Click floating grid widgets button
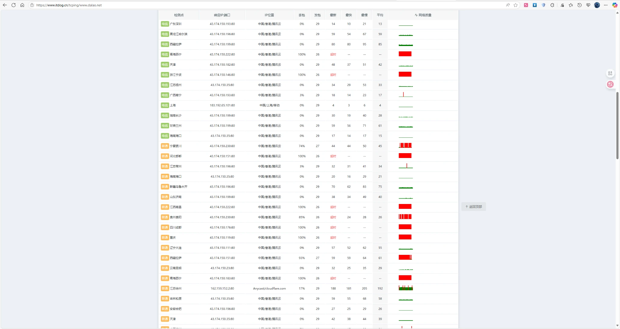 click(610, 73)
